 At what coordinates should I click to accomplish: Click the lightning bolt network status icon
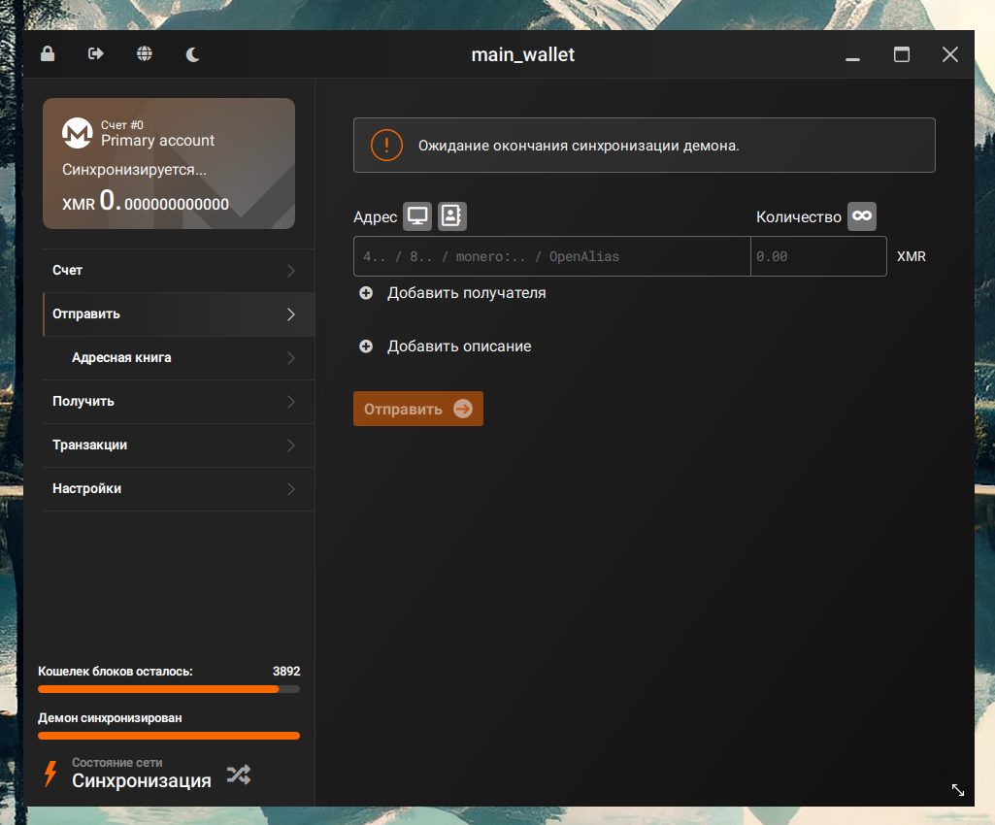point(50,774)
